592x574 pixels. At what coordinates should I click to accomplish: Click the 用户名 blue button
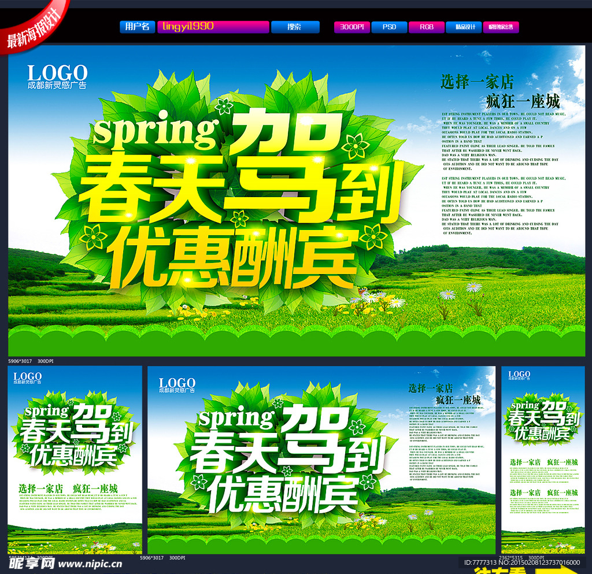(138, 27)
